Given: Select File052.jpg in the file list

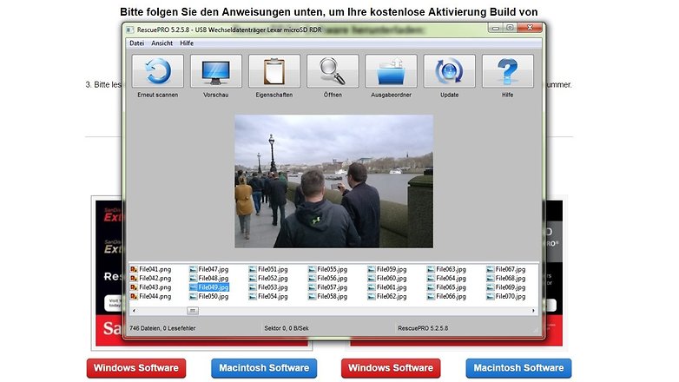Looking at the screenshot, I should click(268, 279).
